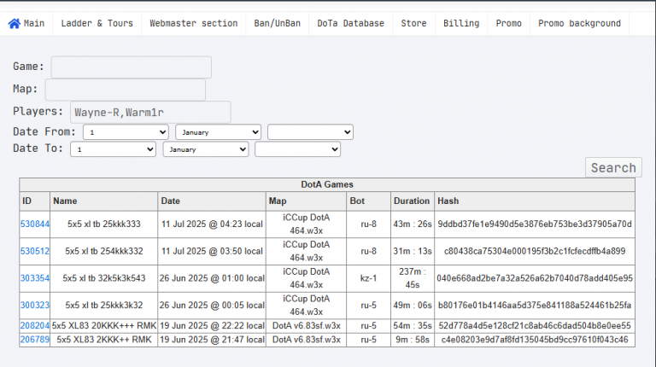The height and width of the screenshot is (367, 656).
Task: Click the kz-1 bot cell
Action: coord(369,278)
